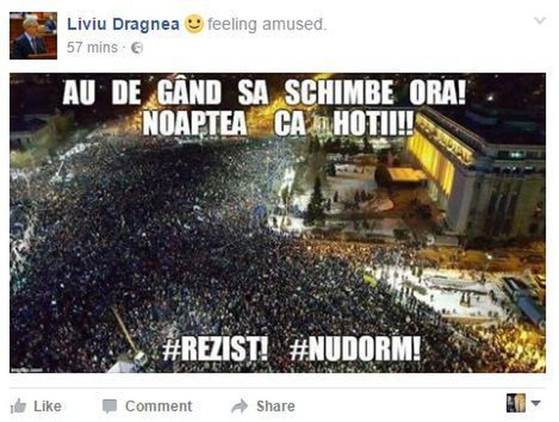Click the 57 mins timestamp link
This screenshot has width=559, height=422.
coord(92,48)
